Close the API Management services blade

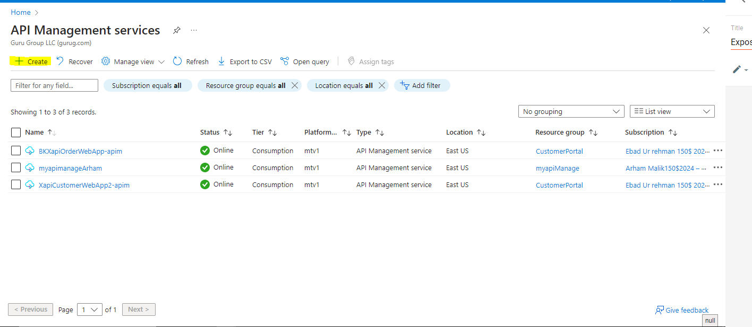(x=706, y=31)
